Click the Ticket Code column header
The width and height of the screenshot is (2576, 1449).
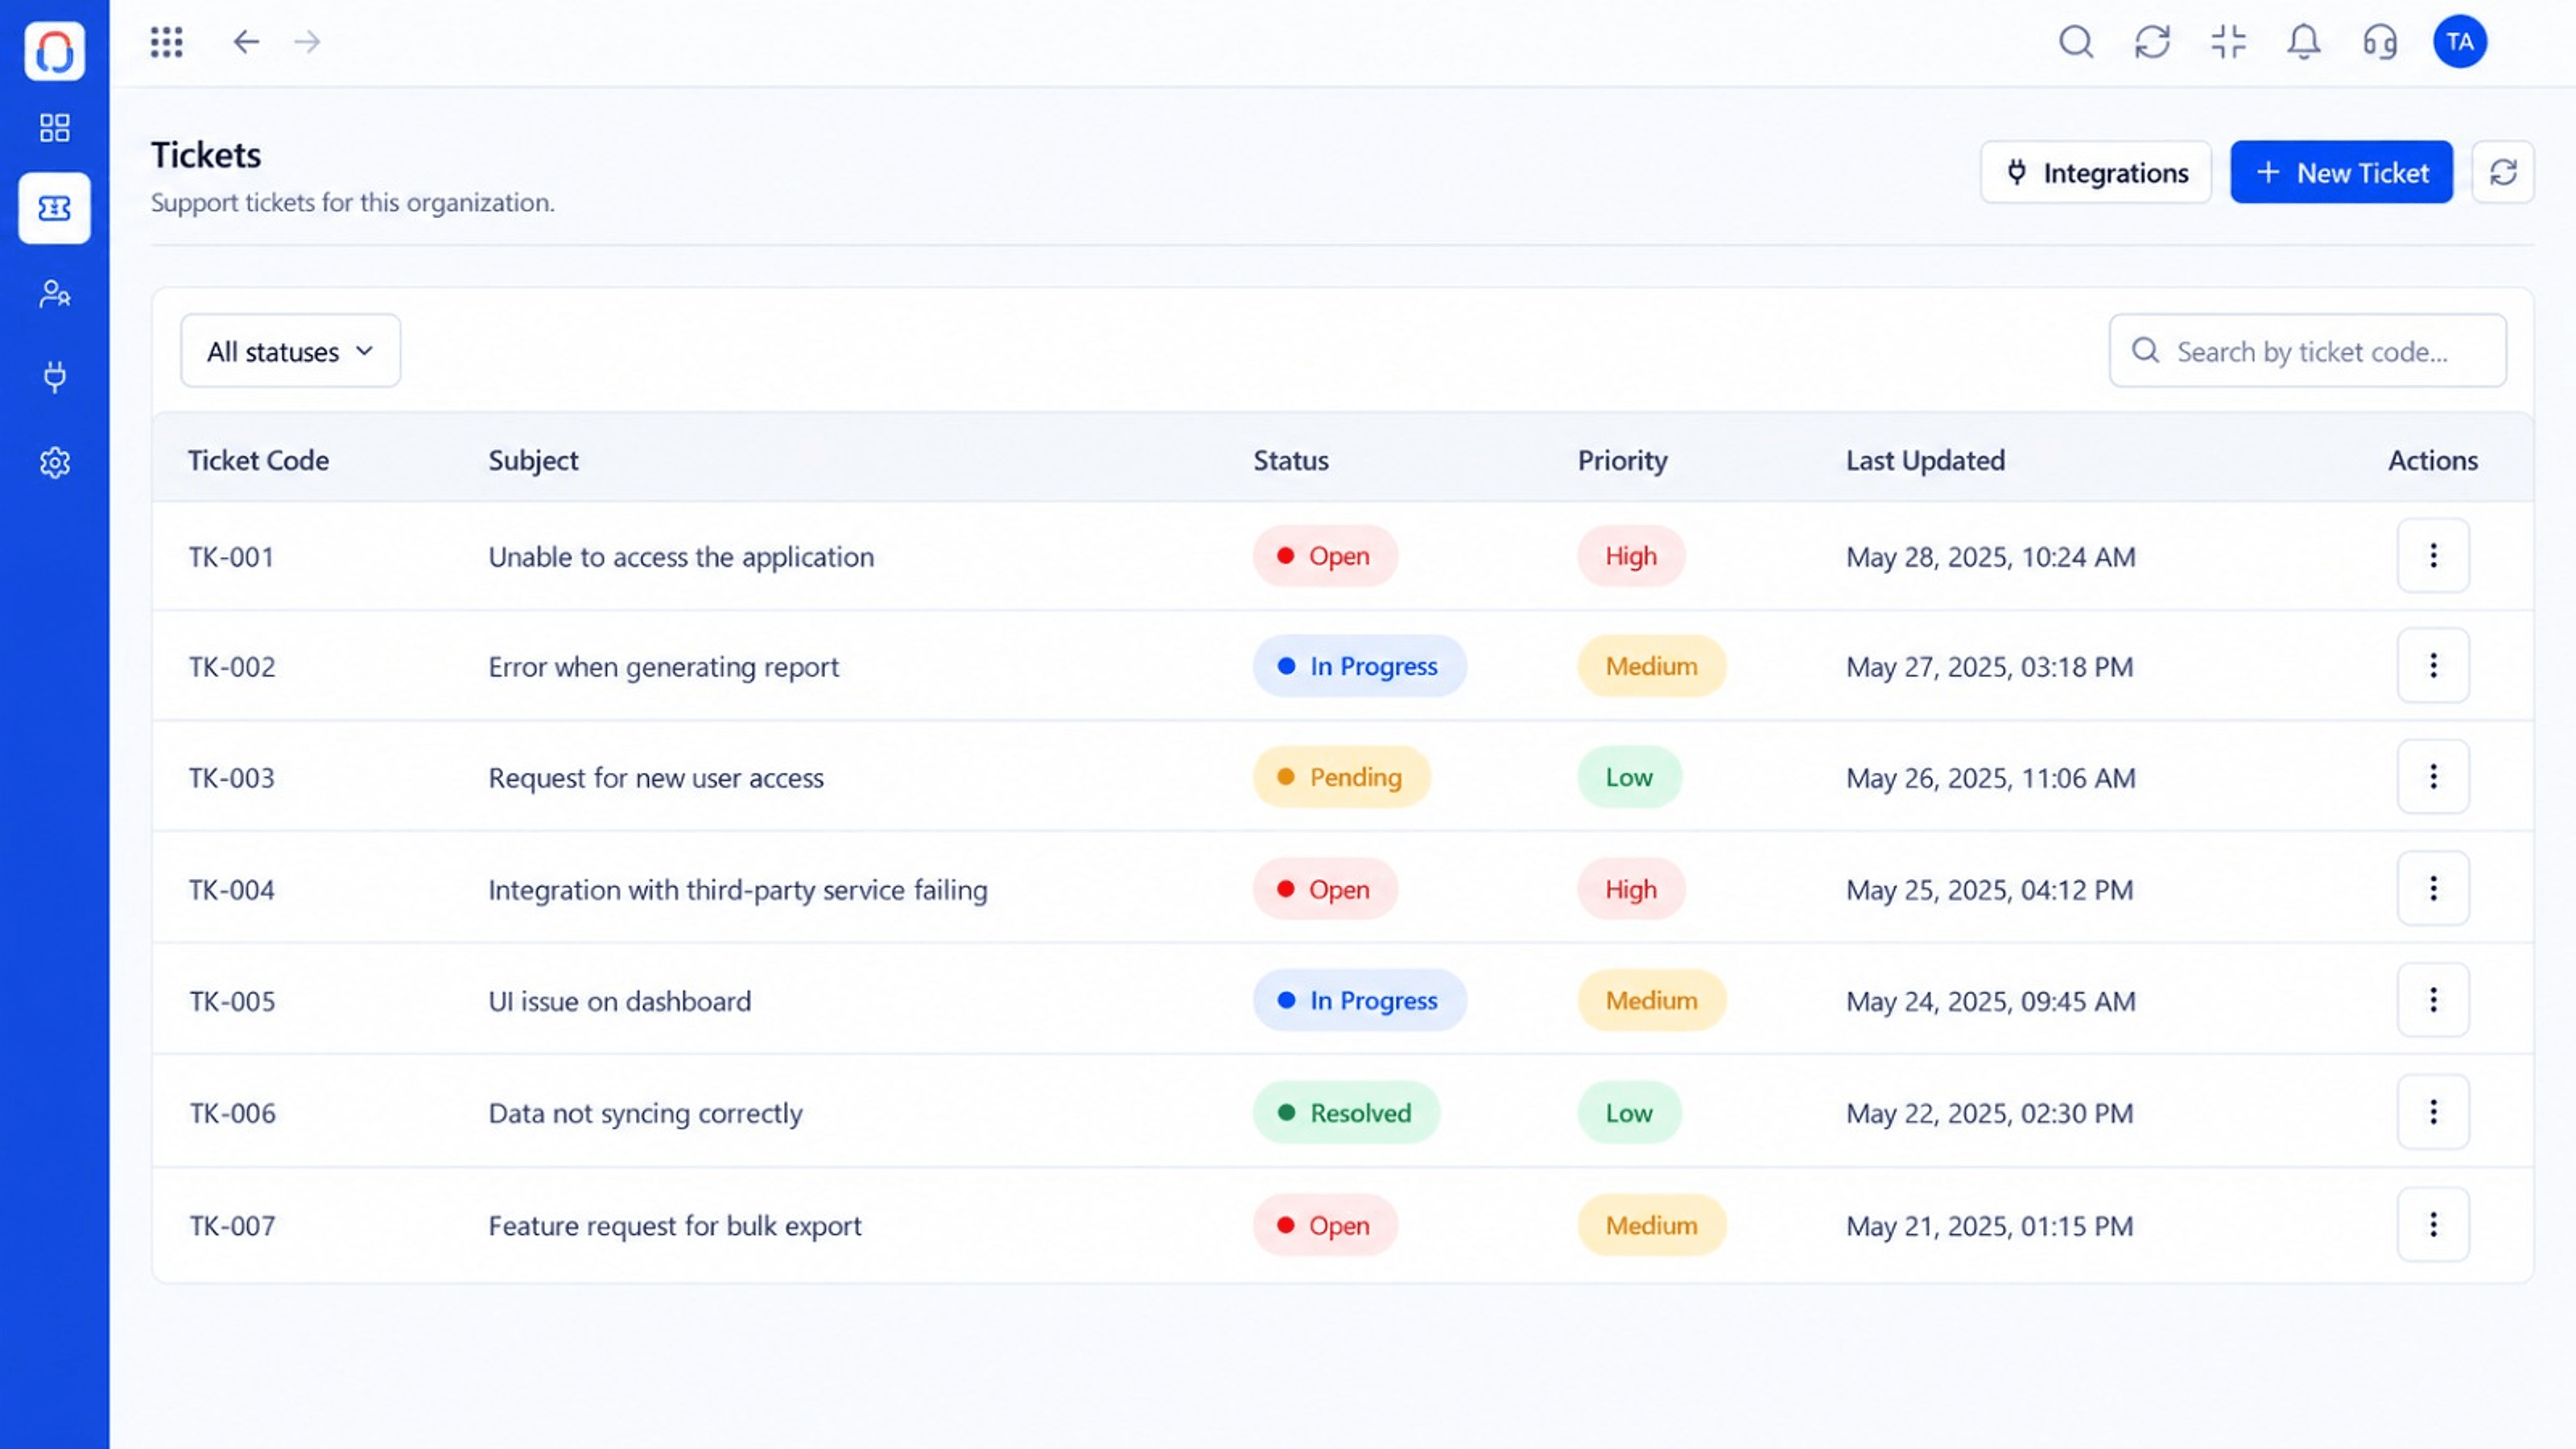(258, 460)
